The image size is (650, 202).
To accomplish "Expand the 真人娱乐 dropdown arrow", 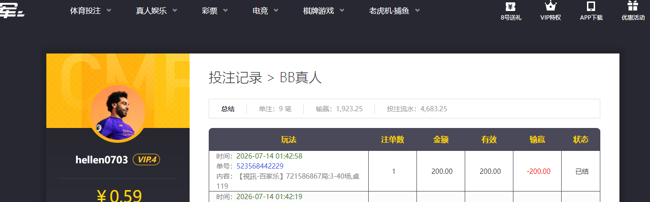I will pyautogui.click(x=175, y=11).
